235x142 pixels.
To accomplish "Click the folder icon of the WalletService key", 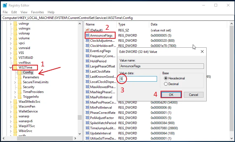I will [15, 111].
